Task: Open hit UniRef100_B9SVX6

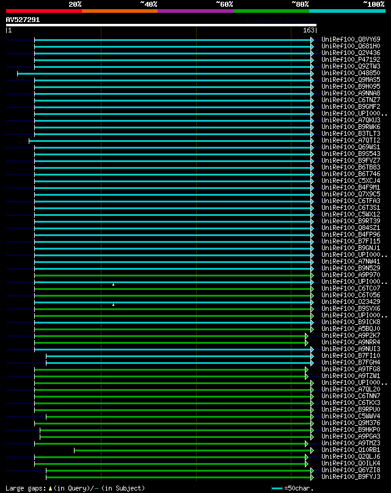Action: click(351, 309)
